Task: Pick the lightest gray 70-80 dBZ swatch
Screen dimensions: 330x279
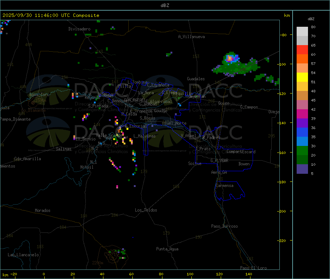Action: [302, 32]
